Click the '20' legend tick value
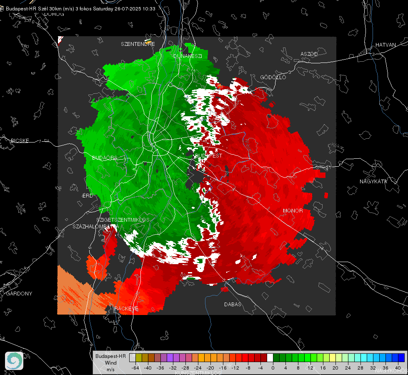Screen dimensions: 408x375 335,368
